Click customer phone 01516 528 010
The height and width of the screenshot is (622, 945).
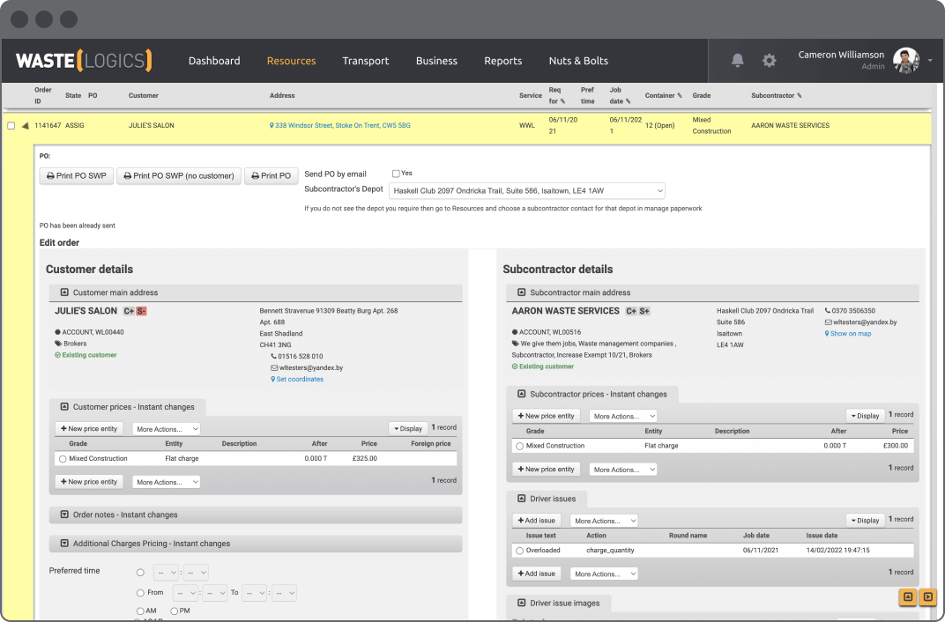pyautogui.click(x=296, y=357)
